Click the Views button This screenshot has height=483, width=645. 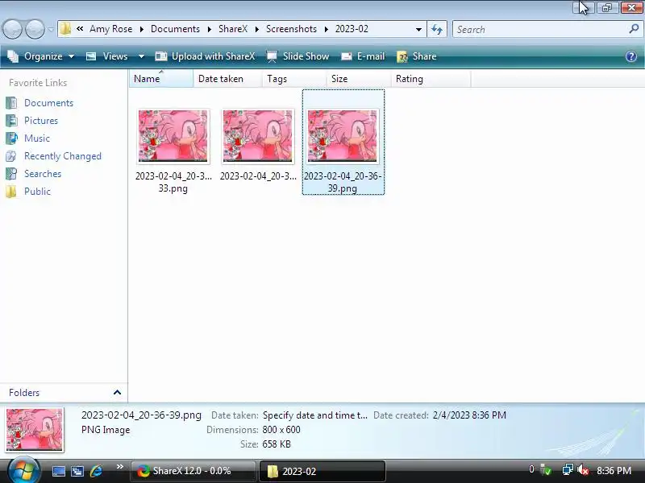107,56
